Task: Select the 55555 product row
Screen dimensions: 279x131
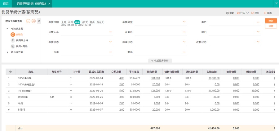Action: click(140, 110)
